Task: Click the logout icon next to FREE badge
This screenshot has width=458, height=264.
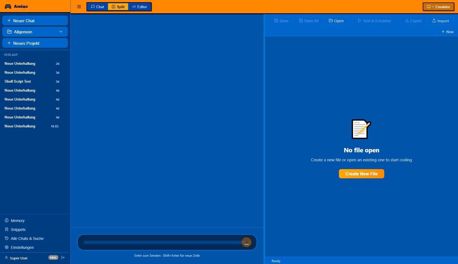Action: tap(63, 257)
